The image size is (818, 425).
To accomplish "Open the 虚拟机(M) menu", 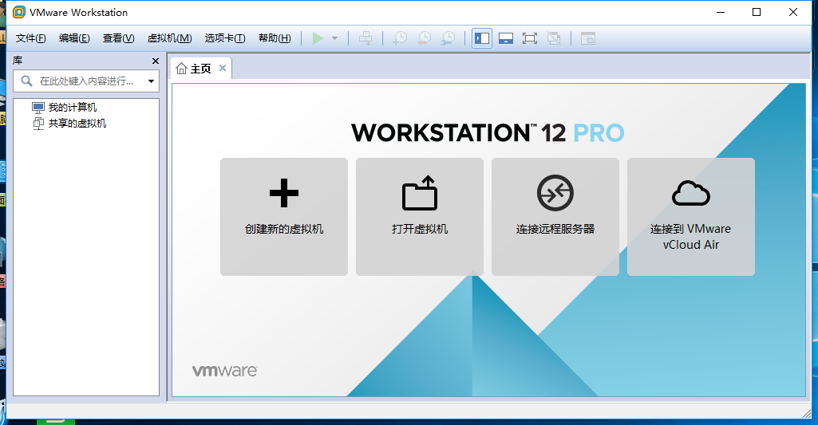I will [169, 38].
